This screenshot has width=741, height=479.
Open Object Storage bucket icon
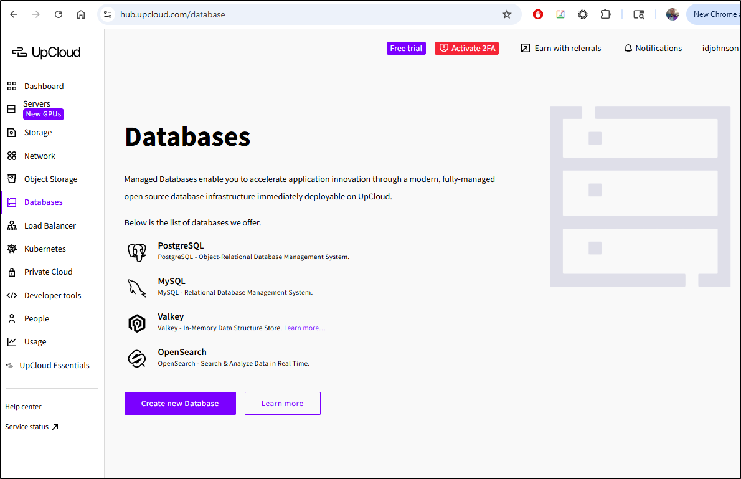pos(12,179)
